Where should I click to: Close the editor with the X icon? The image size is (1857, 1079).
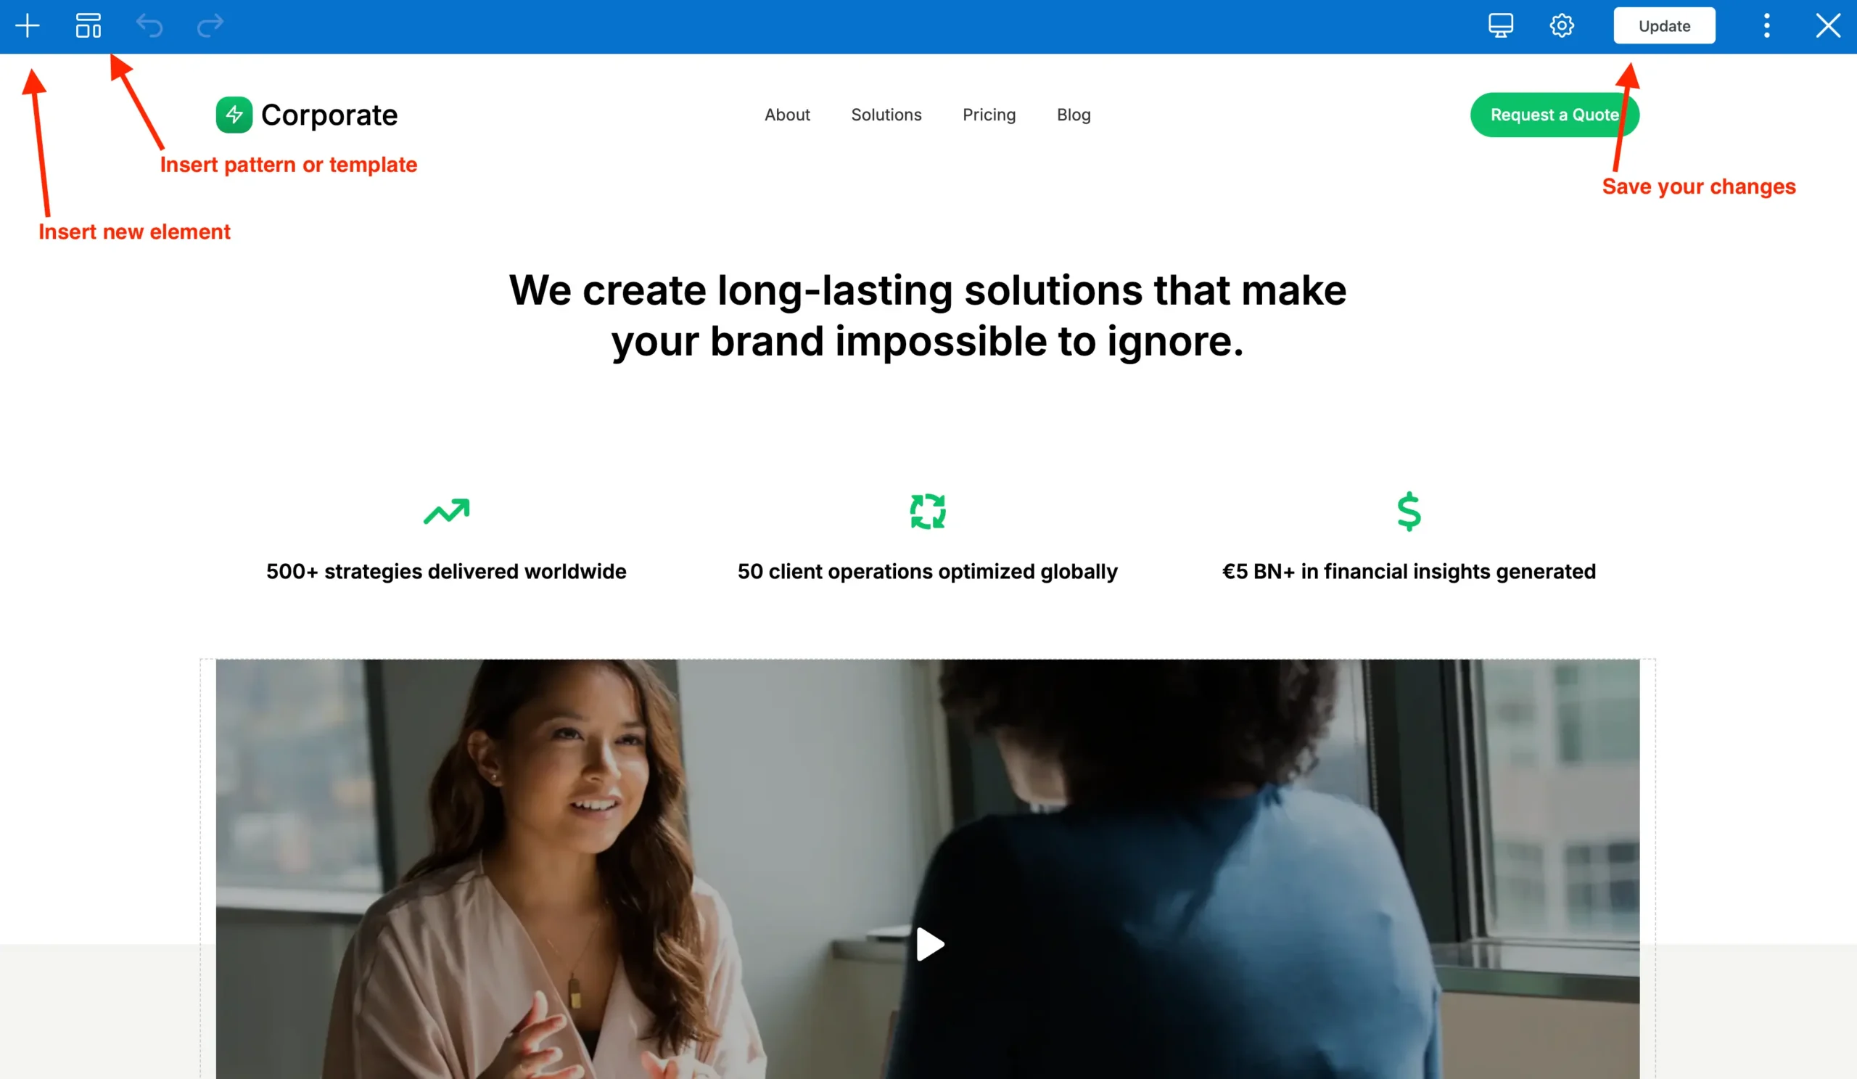coord(1827,26)
